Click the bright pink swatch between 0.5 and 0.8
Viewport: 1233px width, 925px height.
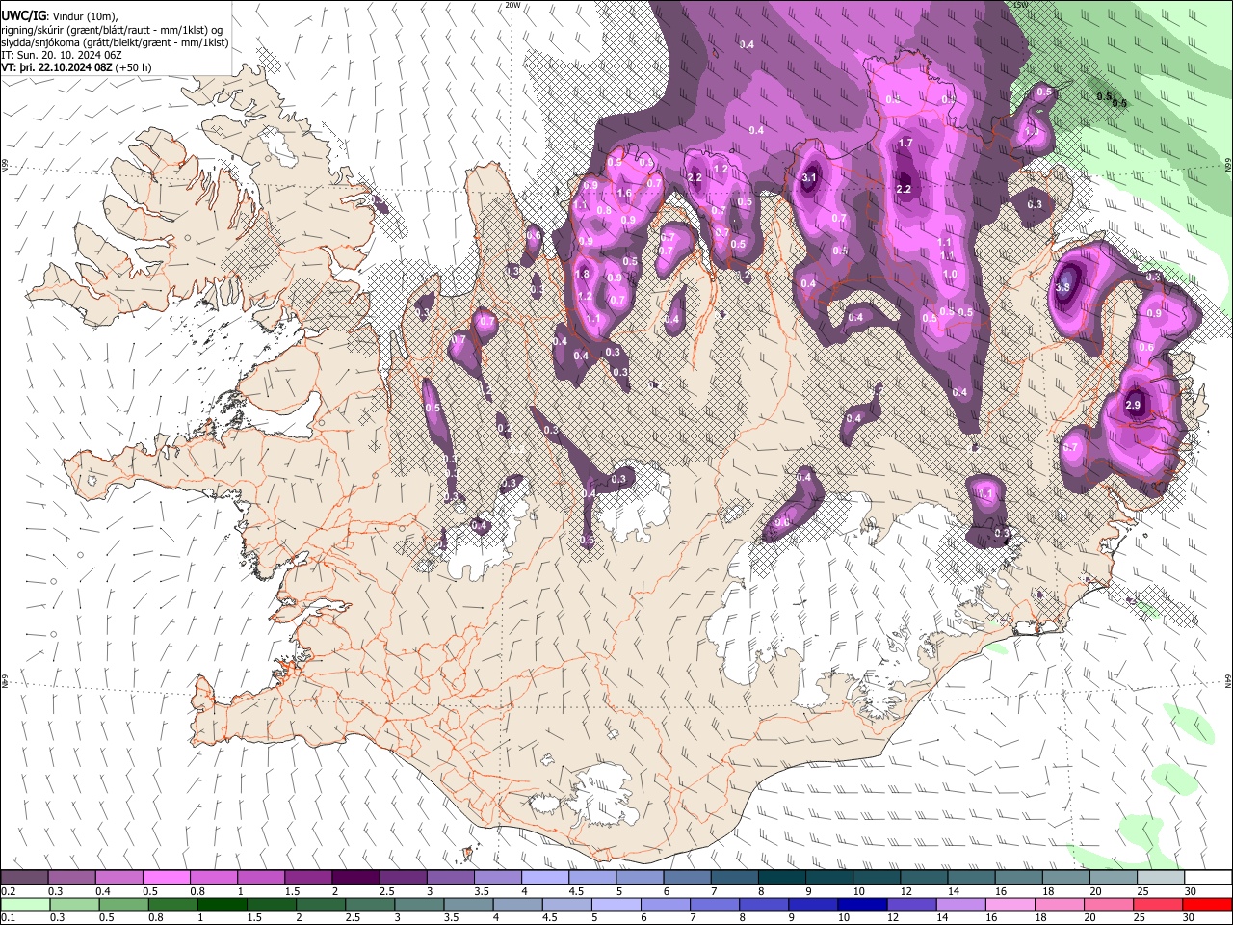(166, 878)
